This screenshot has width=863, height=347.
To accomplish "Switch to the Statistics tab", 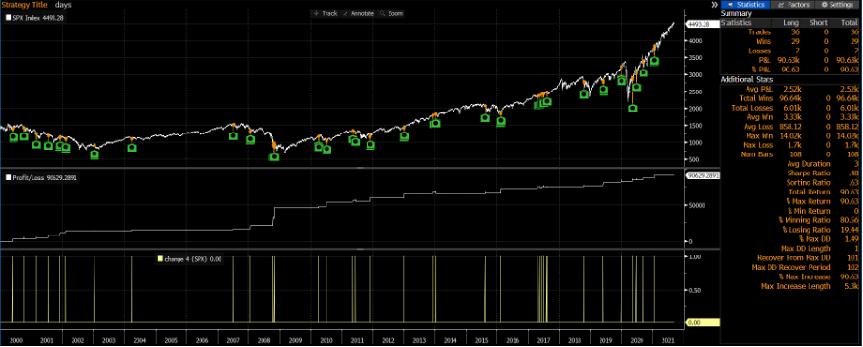I will 745,5.
